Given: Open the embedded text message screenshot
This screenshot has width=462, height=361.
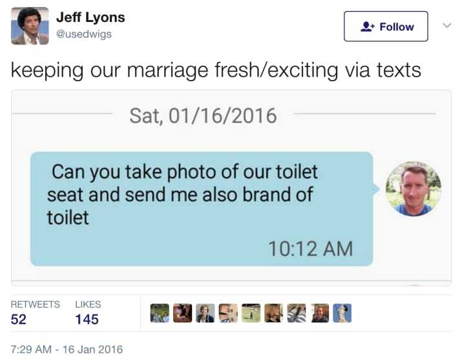Looking at the screenshot, I should pos(231,188).
